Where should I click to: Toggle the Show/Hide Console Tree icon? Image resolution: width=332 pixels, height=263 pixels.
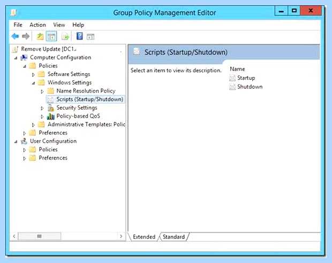[x=51, y=36]
